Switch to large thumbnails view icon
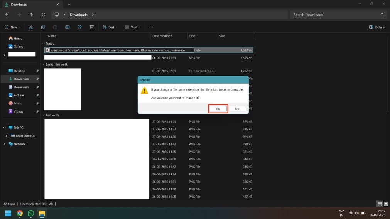Screen dimensions: 390x219 (386, 204)
